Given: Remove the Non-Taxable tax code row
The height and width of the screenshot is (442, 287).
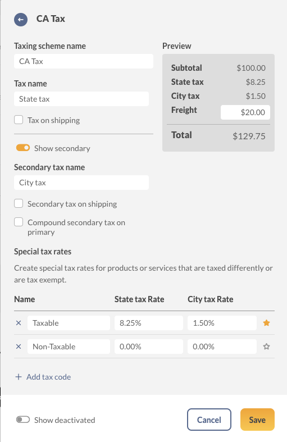Looking at the screenshot, I should (x=19, y=347).
